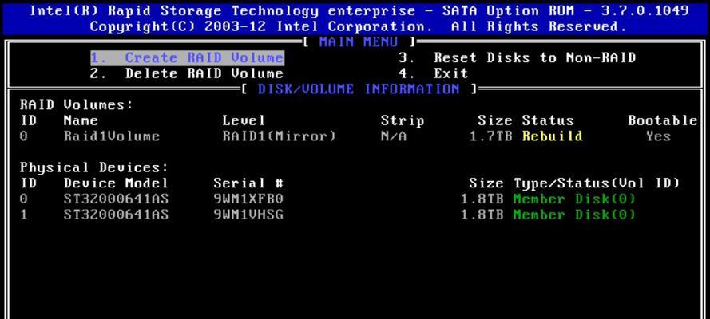This screenshot has width=710, height=319.
Task: Click the DISK/VOLUME INFORMATION section title
Action: 359,89
